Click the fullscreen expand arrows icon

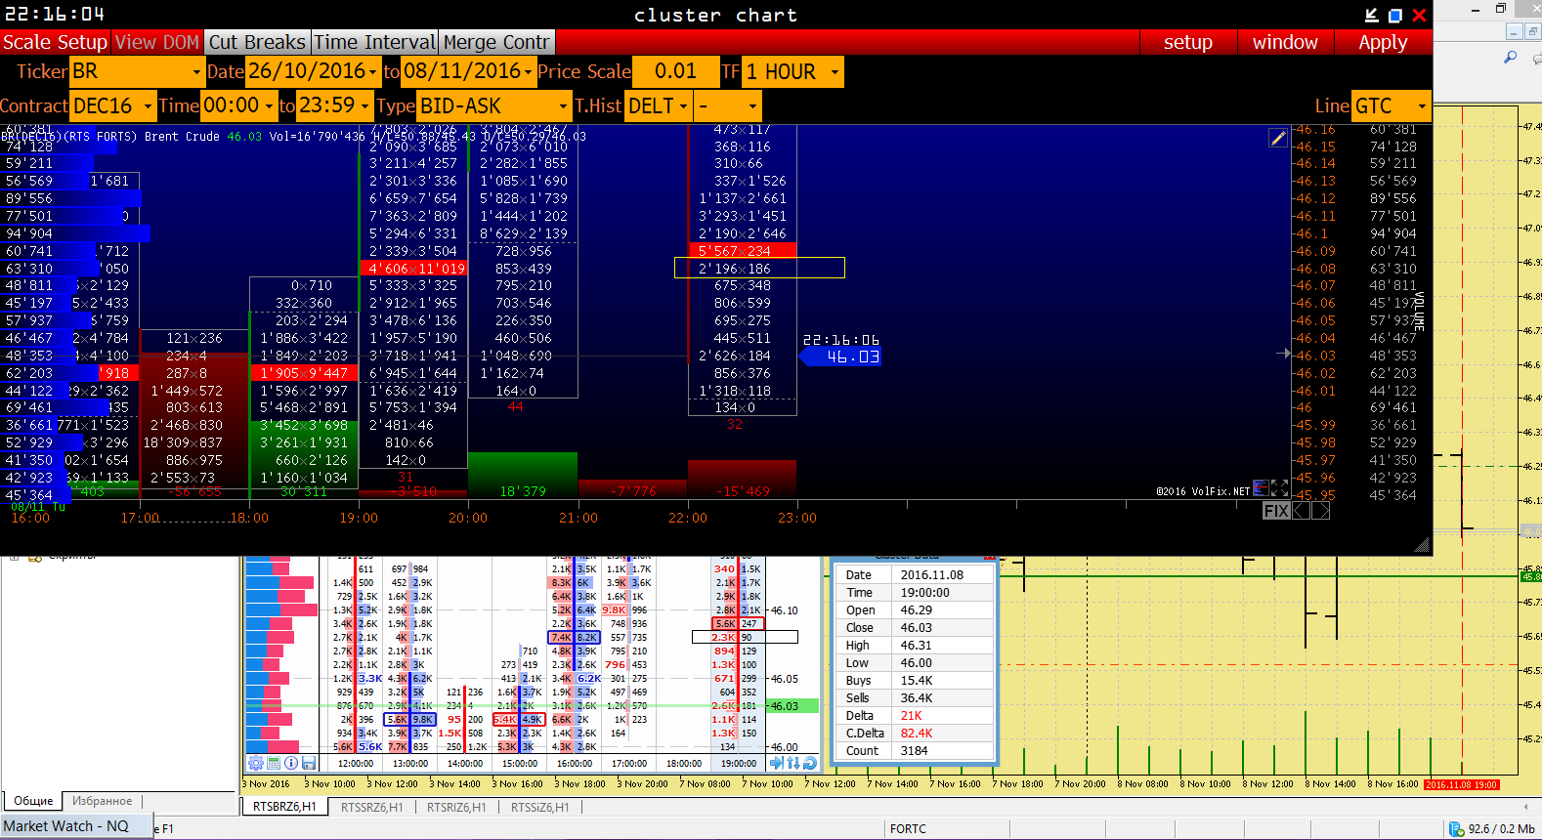1279,487
